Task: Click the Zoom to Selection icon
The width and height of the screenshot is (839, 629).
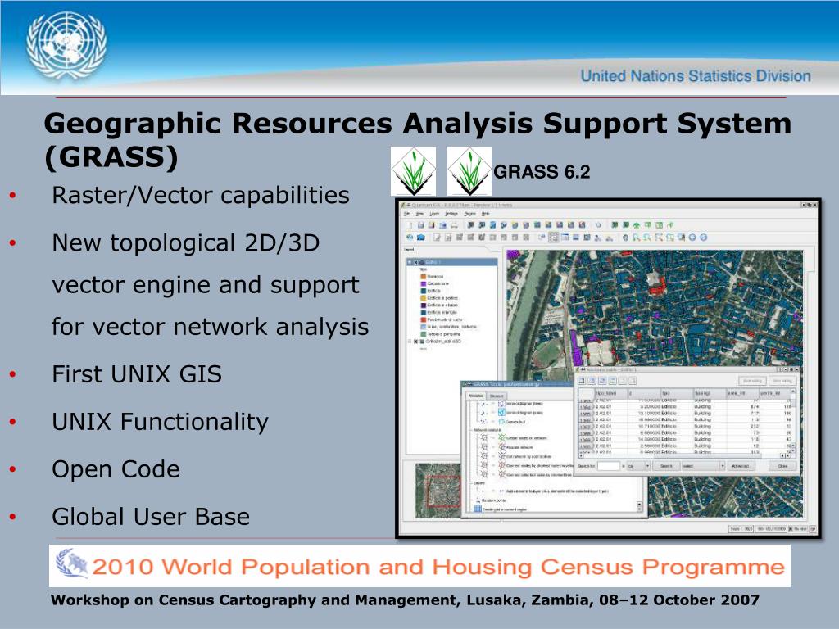Action: point(670,238)
